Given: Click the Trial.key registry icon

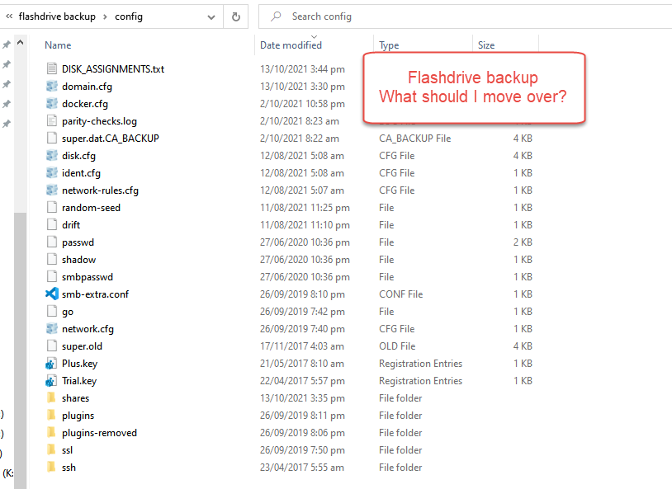Looking at the screenshot, I should (51, 381).
